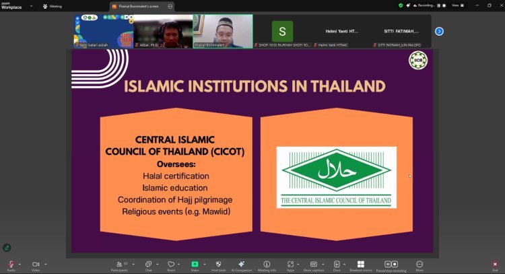The height and width of the screenshot is (274, 505).
Task: Click the slide title 'ISLAMIC INSTITUTIONS IN THAILAND'
Action: pyautogui.click(x=255, y=86)
